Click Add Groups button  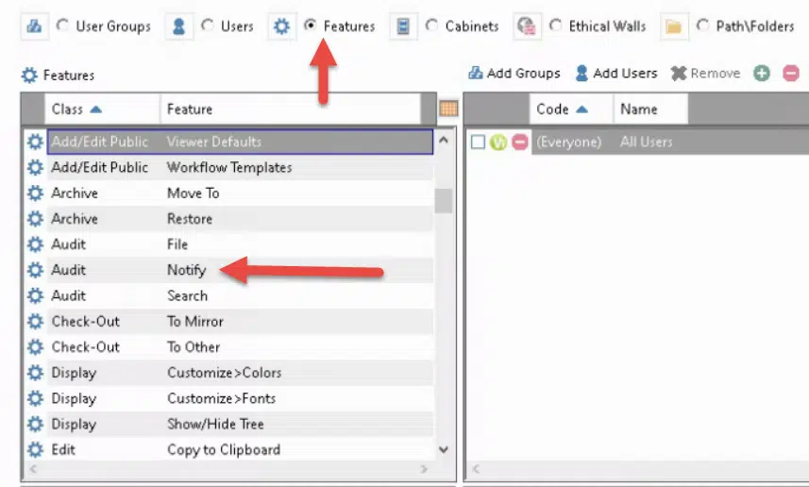514,74
